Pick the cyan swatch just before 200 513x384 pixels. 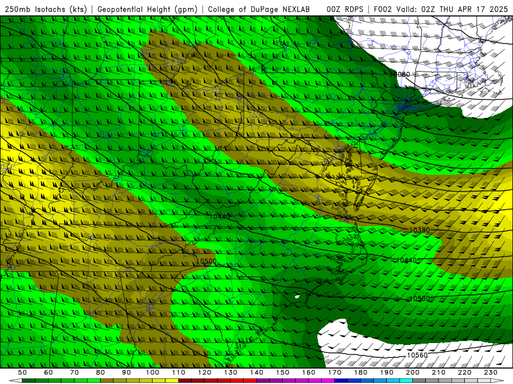(406, 381)
